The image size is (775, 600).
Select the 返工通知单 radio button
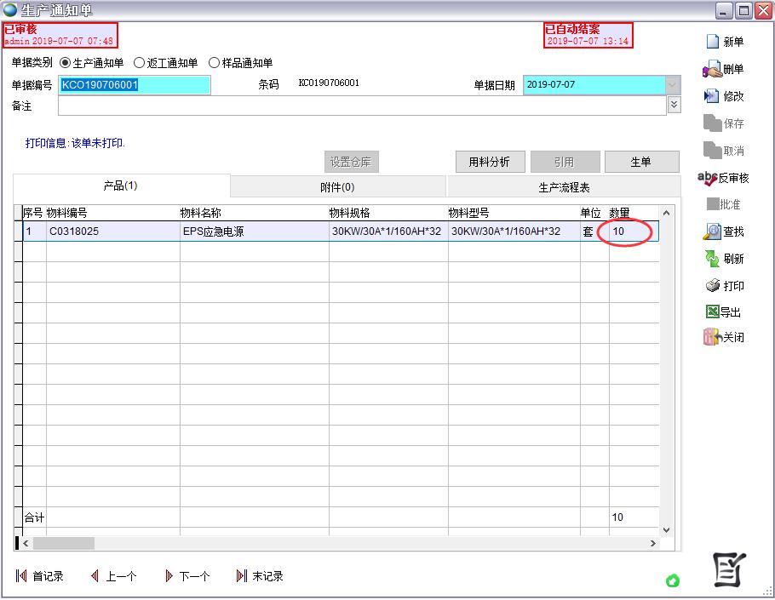point(140,63)
